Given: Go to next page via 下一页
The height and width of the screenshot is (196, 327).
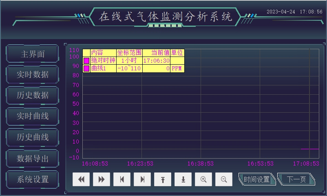Looking at the screenshot, I should [296, 179].
